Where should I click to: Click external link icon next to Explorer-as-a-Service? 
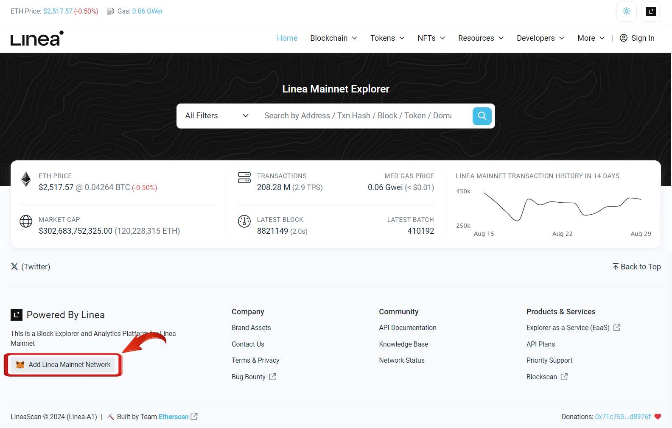coord(617,327)
